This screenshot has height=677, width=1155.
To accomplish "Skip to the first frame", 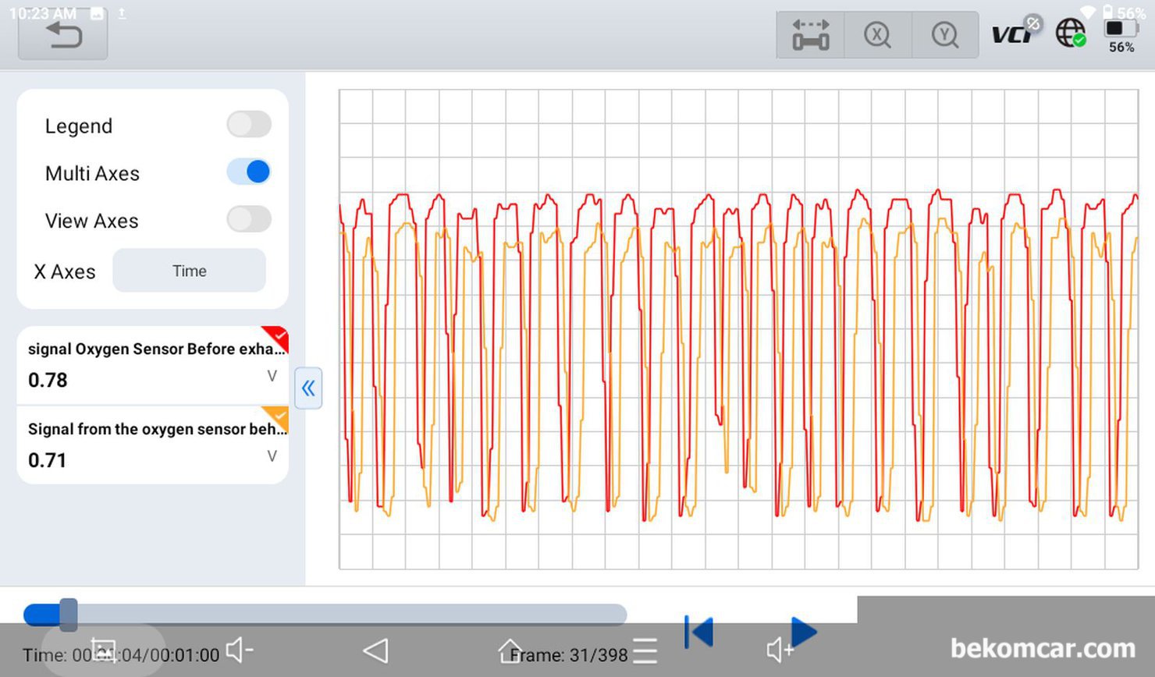I will pos(699,632).
